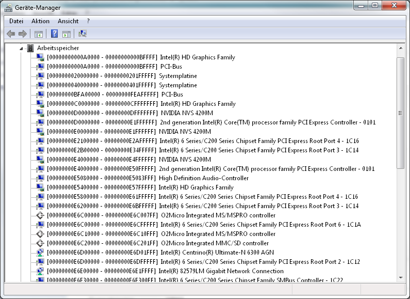Click the icon of the E2100000 Root Port 4 - 1C16 row
The width and height of the screenshot is (410, 299).
pyautogui.click(x=40, y=141)
